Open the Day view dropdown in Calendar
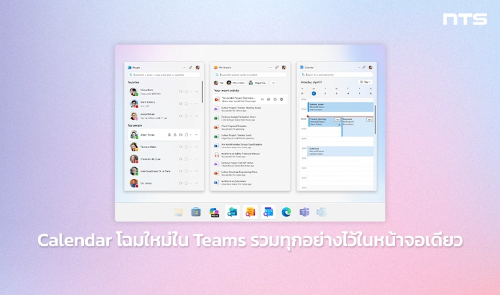 click(366, 83)
